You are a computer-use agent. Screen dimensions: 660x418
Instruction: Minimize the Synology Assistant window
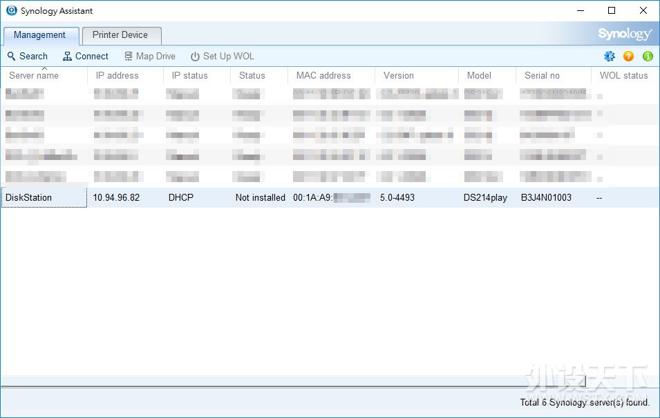581,10
